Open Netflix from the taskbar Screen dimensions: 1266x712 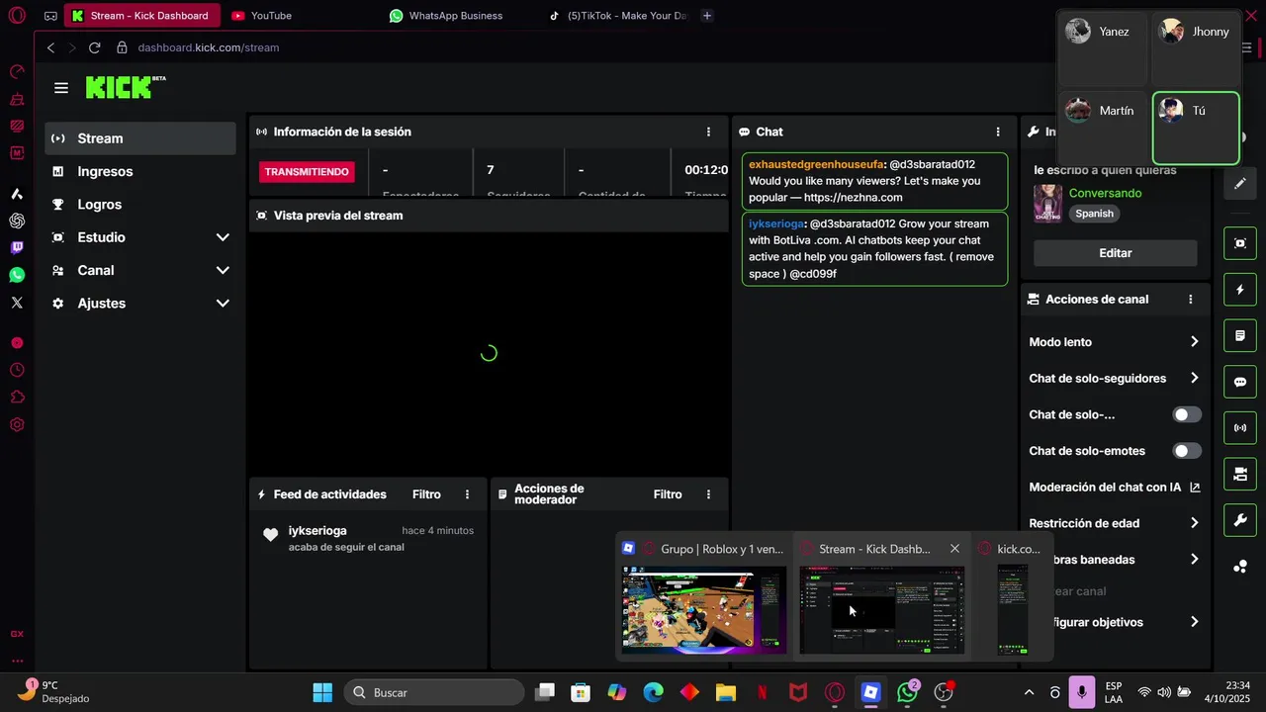763,692
